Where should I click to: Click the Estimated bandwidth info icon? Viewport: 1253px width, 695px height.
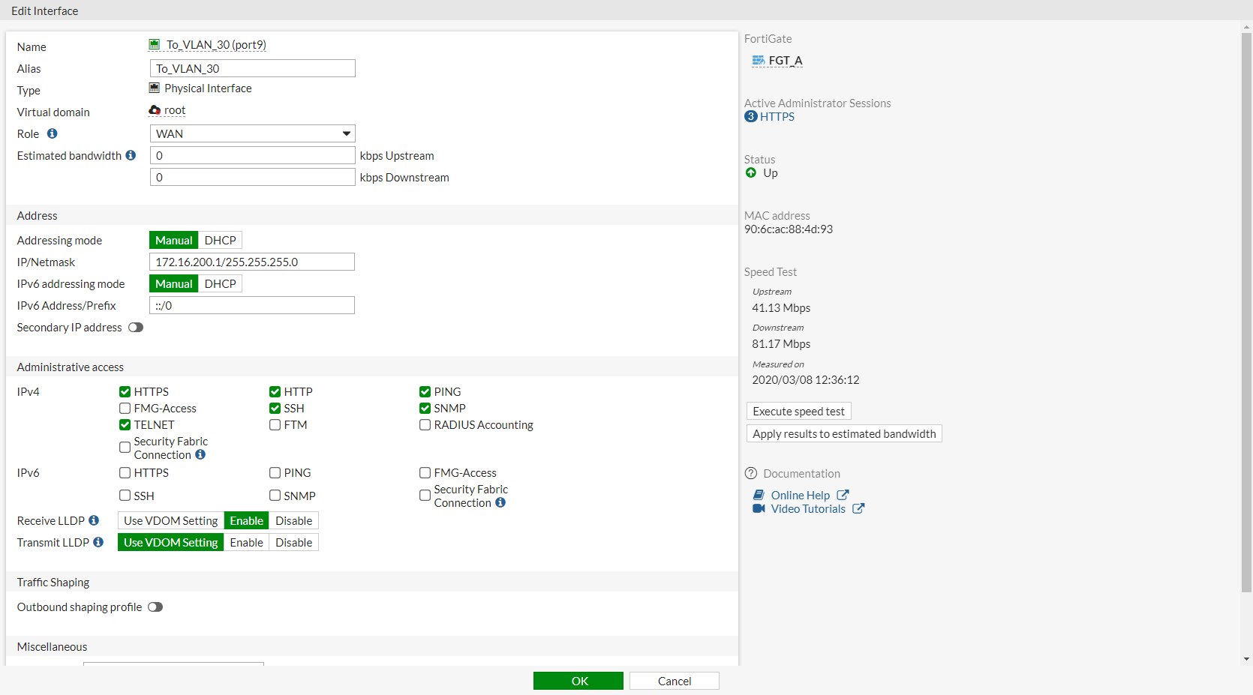(132, 155)
